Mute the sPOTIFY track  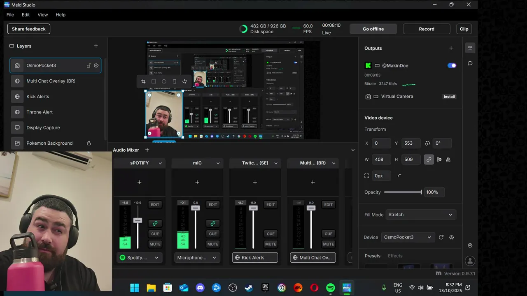pos(155,244)
